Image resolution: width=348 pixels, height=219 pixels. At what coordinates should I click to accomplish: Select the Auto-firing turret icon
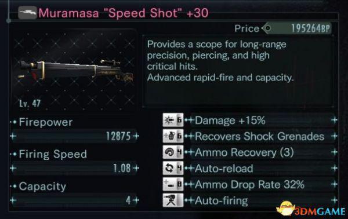(x=173, y=200)
